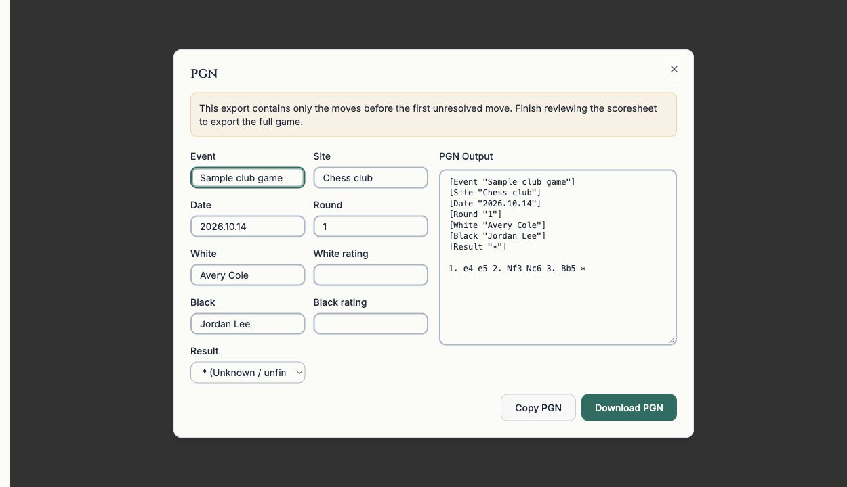The image size is (847, 487).
Task: Click the [White "Avery Cole"] tag line
Action: 497,225
